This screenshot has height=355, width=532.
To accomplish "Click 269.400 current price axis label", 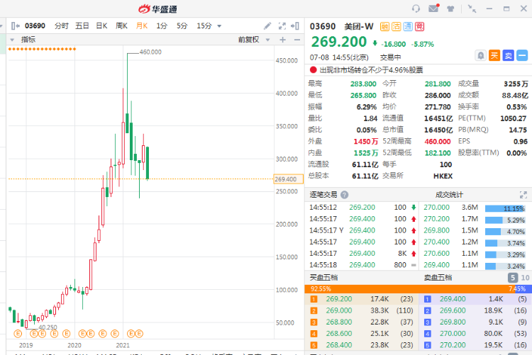I will (289, 179).
